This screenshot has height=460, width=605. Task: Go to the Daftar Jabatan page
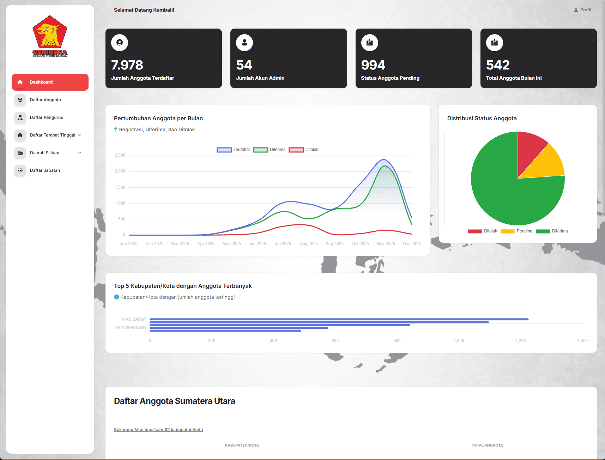point(45,170)
